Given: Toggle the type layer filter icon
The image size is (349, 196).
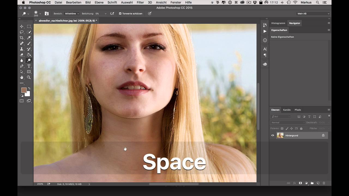Looking at the screenshot, I should click(309, 117).
